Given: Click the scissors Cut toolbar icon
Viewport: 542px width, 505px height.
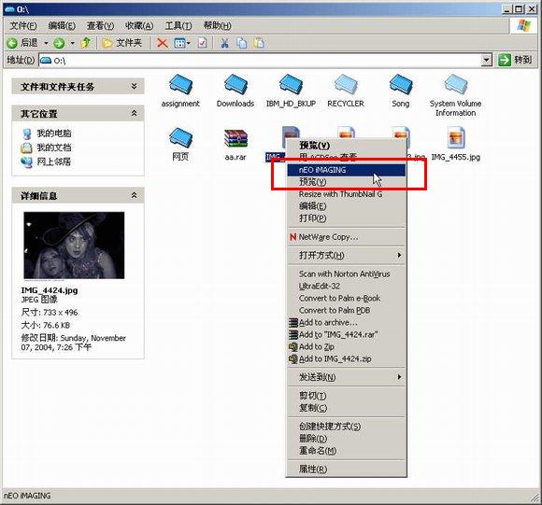Looking at the screenshot, I should pyautogui.click(x=224, y=43).
